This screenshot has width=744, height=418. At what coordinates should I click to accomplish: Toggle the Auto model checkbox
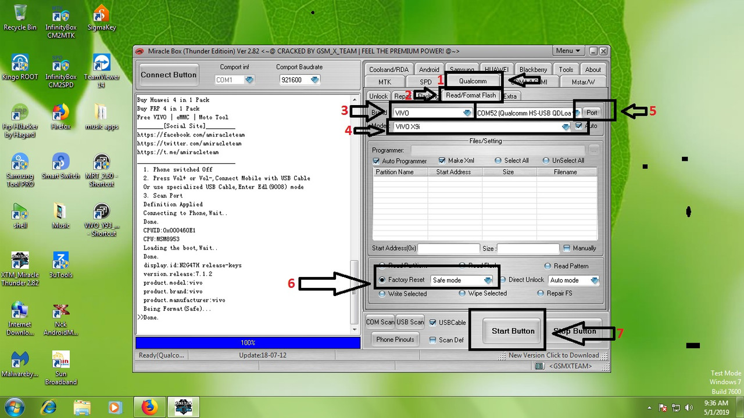pos(578,125)
